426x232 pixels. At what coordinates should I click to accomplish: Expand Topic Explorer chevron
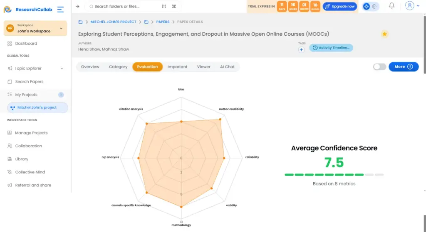tap(62, 68)
